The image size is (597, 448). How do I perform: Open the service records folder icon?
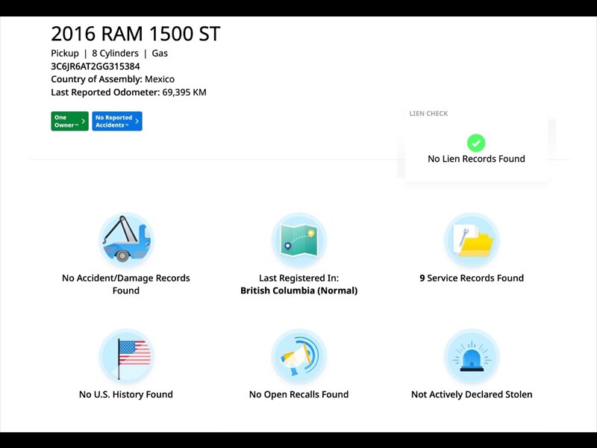point(472,240)
